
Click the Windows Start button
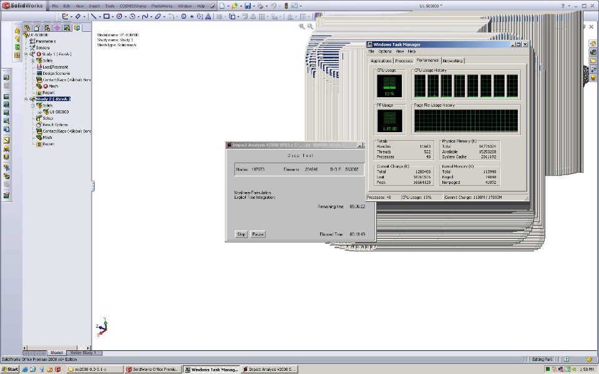click(x=11, y=370)
